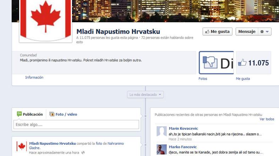Click the Foto / video photo icon
The height and width of the screenshot is (156, 279).
[x=52, y=114]
